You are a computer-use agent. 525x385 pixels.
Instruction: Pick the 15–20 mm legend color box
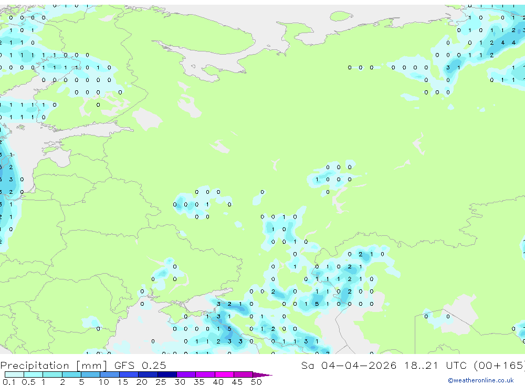pos(129,374)
